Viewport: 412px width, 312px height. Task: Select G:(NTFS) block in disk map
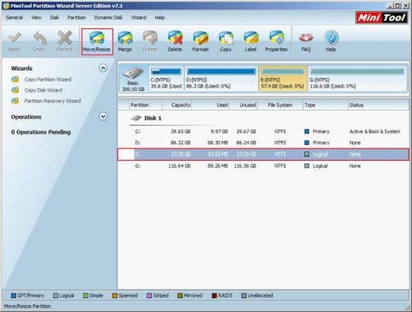coord(357,79)
